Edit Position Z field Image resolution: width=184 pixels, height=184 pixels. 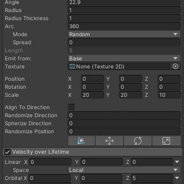(x=169, y=79)
